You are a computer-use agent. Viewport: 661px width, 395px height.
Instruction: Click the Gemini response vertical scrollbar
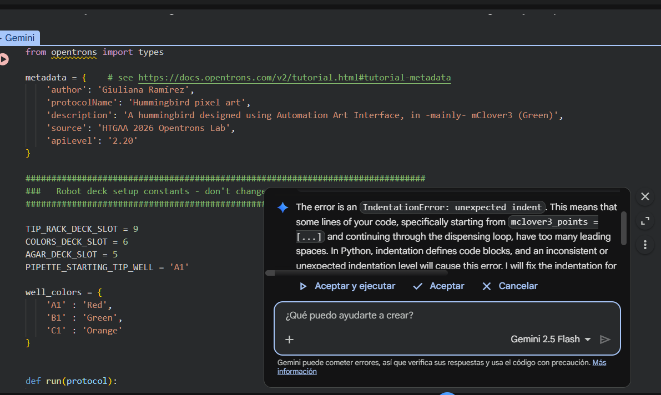(624, 227)
